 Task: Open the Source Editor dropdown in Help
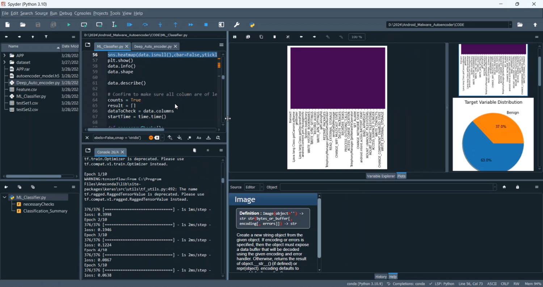[x=254, y=187]
